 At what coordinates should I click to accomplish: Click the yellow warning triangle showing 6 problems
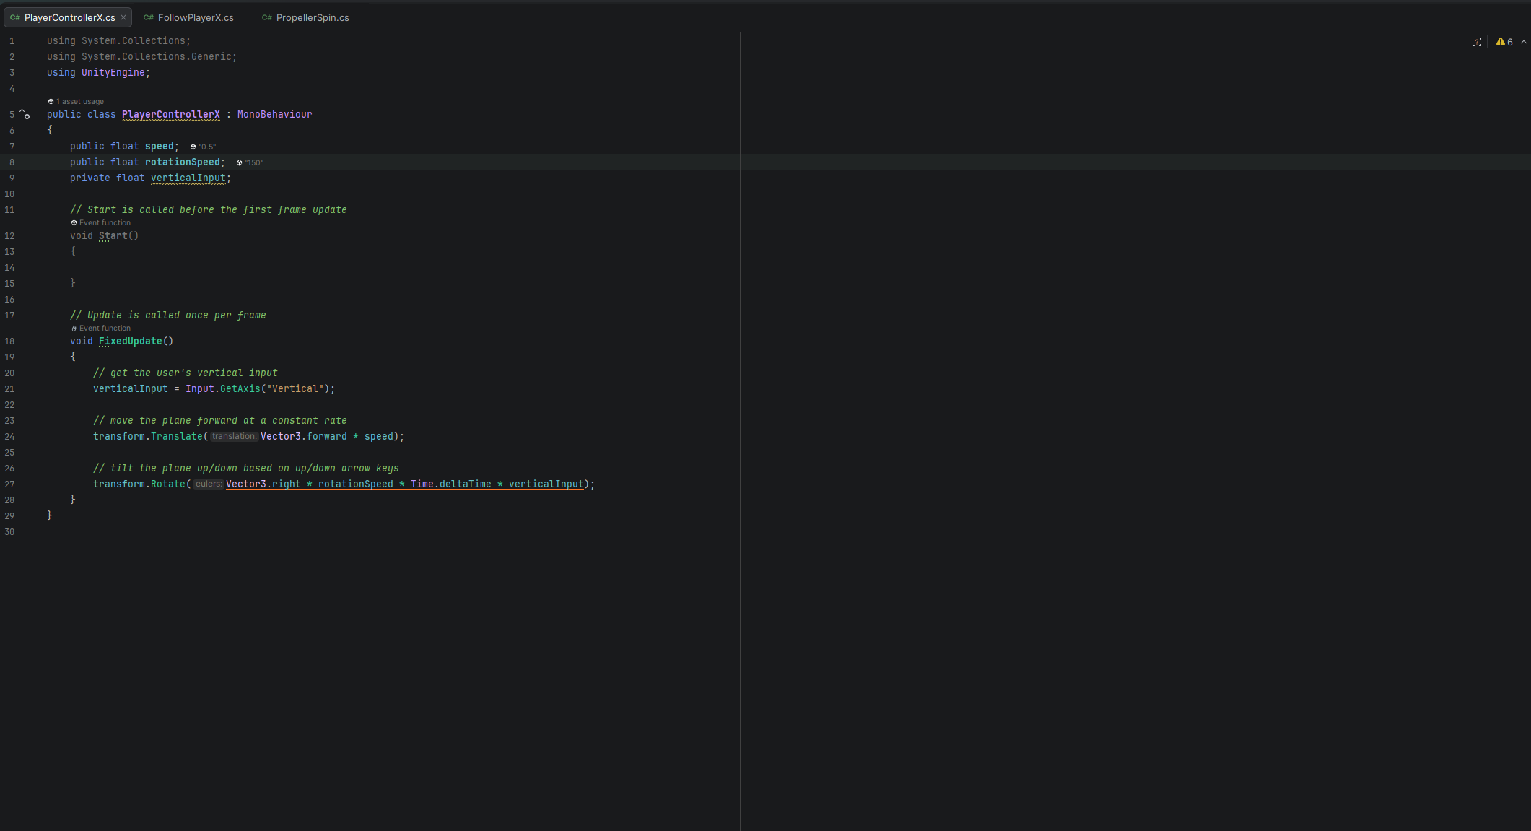(x=1501, y=42)
